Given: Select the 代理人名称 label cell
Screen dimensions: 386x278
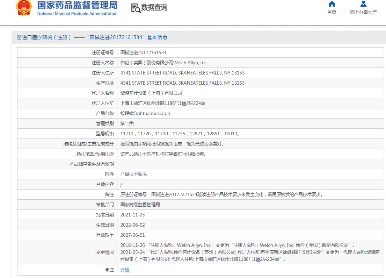Looking at the screenshot, I should 67,93.
